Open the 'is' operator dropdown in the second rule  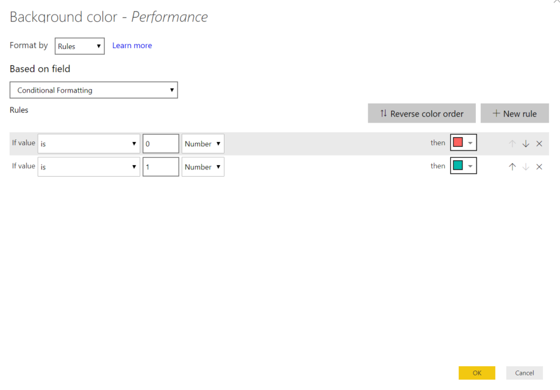(x=88, y=166)
